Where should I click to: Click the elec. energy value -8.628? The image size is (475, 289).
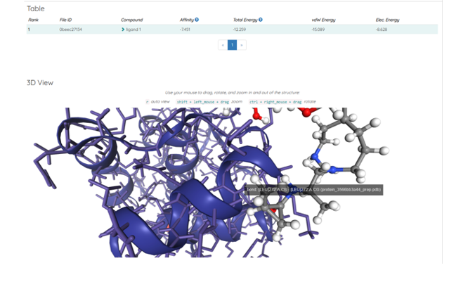(x=382, y=30)
